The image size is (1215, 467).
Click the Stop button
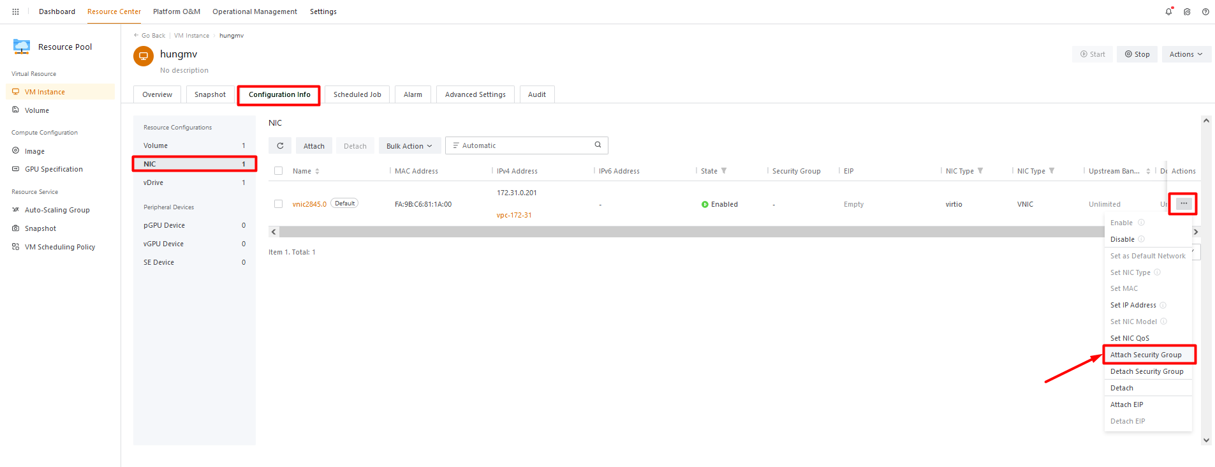[x=1137, y=54]
